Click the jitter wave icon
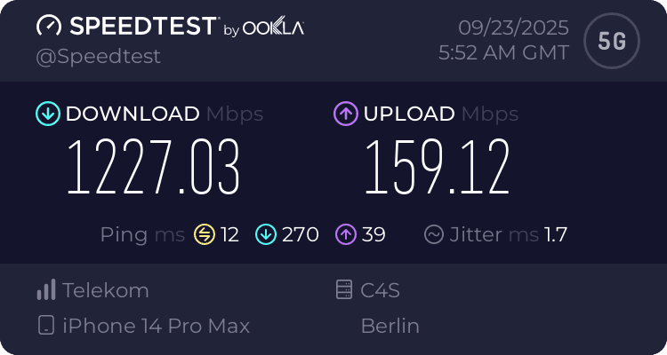This screenshot has height=355, width=667. 434,234
